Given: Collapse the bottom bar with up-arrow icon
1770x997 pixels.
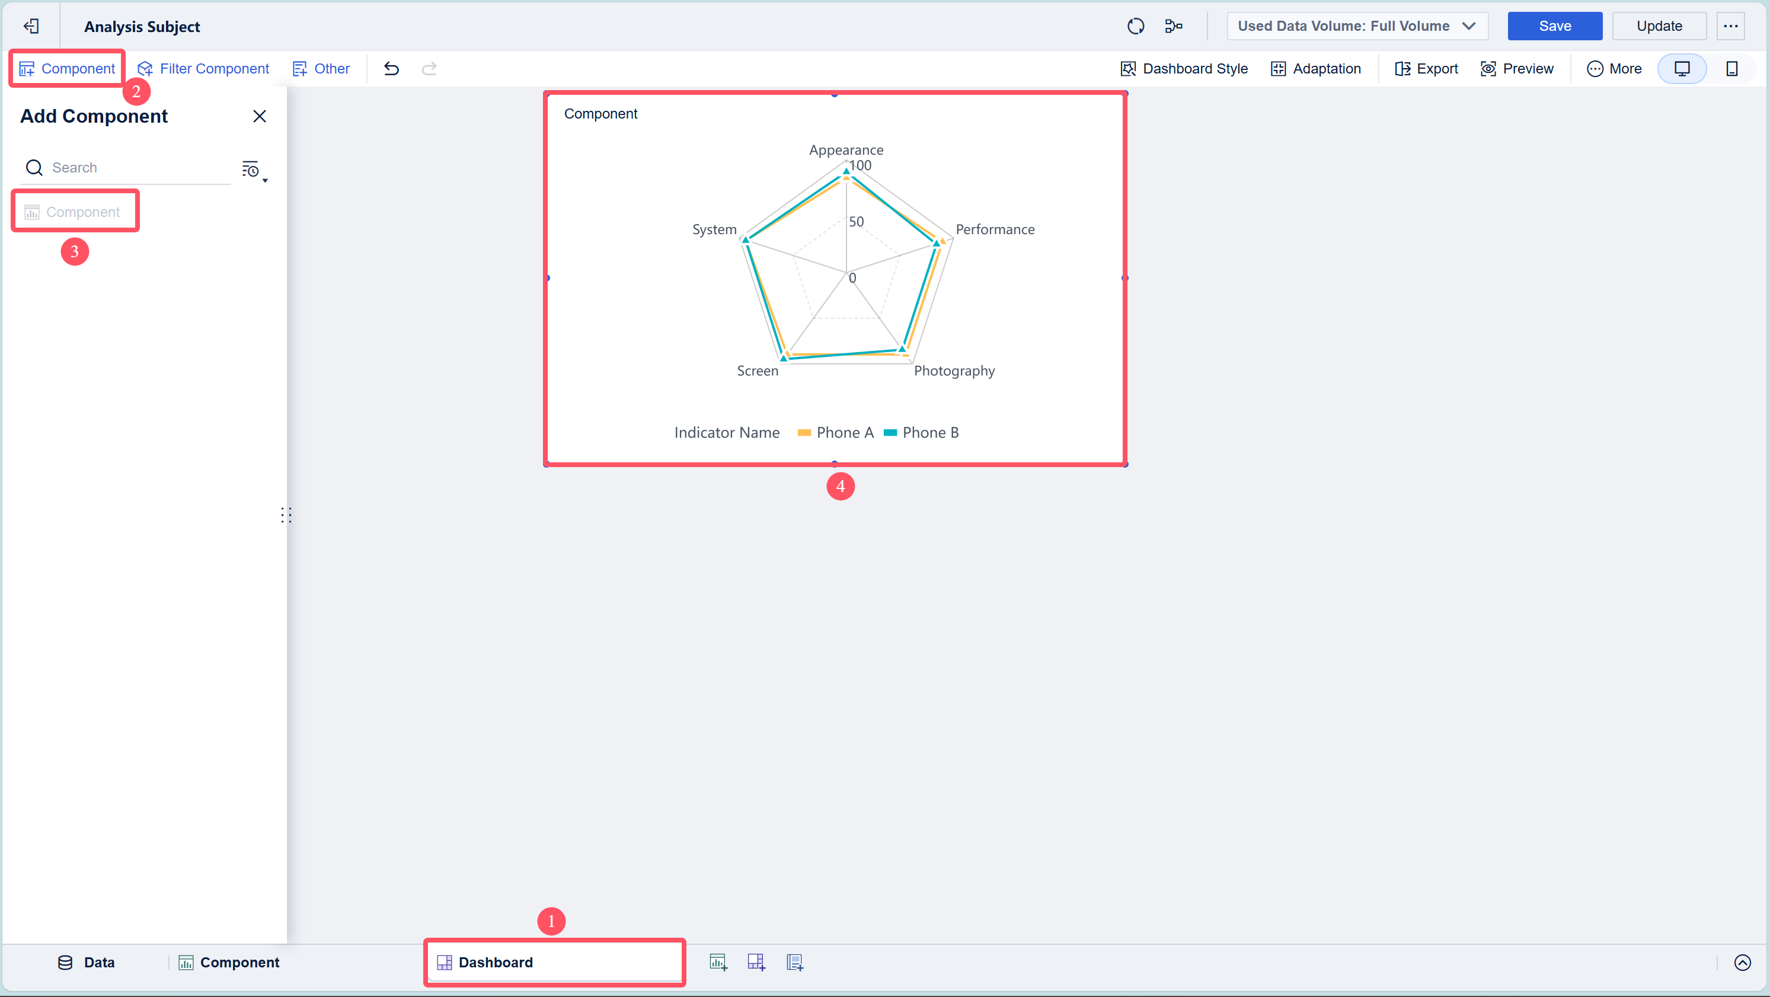Looking at the screenshot, I should 1742,962.
